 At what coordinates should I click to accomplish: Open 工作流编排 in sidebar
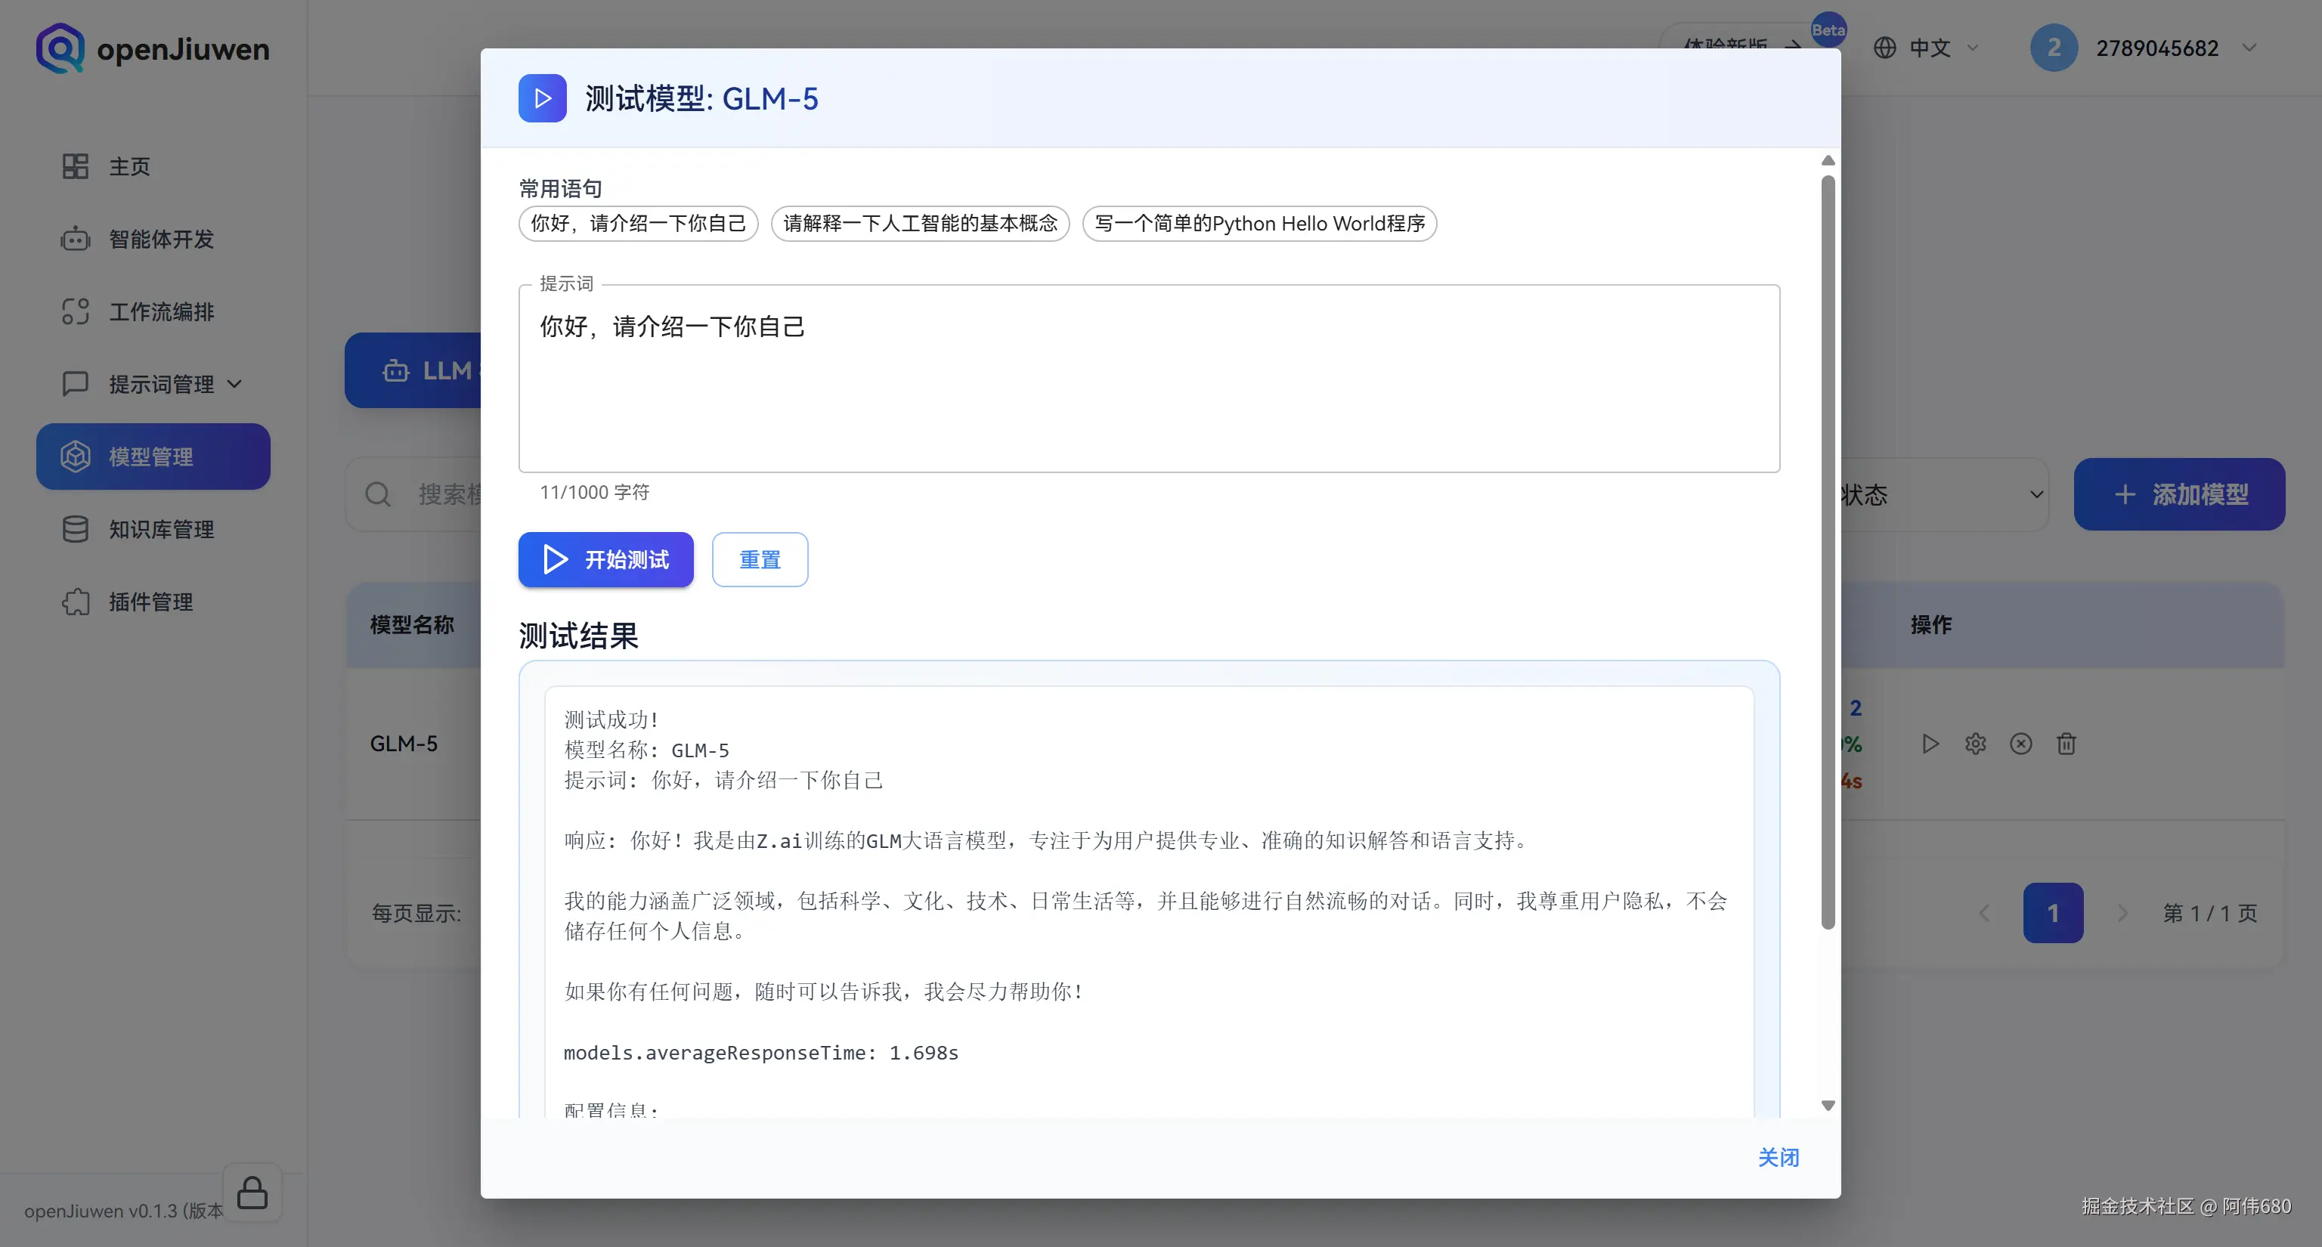160,311
